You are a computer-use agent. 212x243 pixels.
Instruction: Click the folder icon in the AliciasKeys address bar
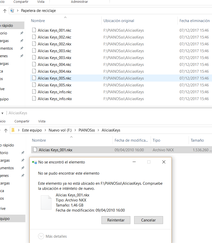click(13, 130)
